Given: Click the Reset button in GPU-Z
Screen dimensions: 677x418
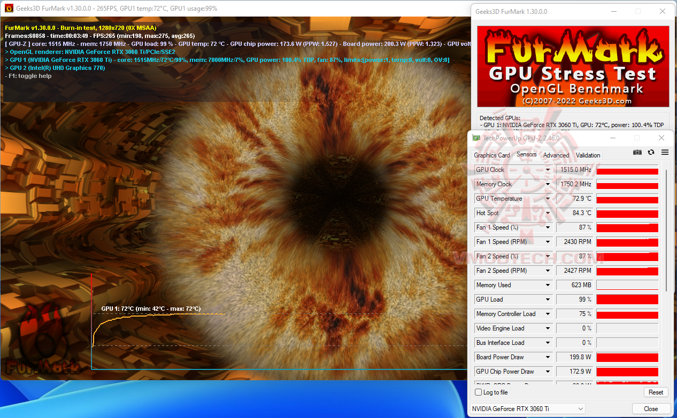Looking at the screenshot, I should [x=656, y=392].
